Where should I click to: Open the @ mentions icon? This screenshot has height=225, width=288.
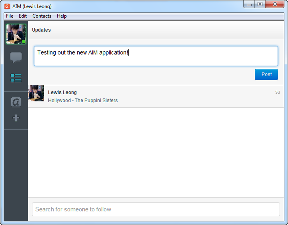tap(16, 102)
